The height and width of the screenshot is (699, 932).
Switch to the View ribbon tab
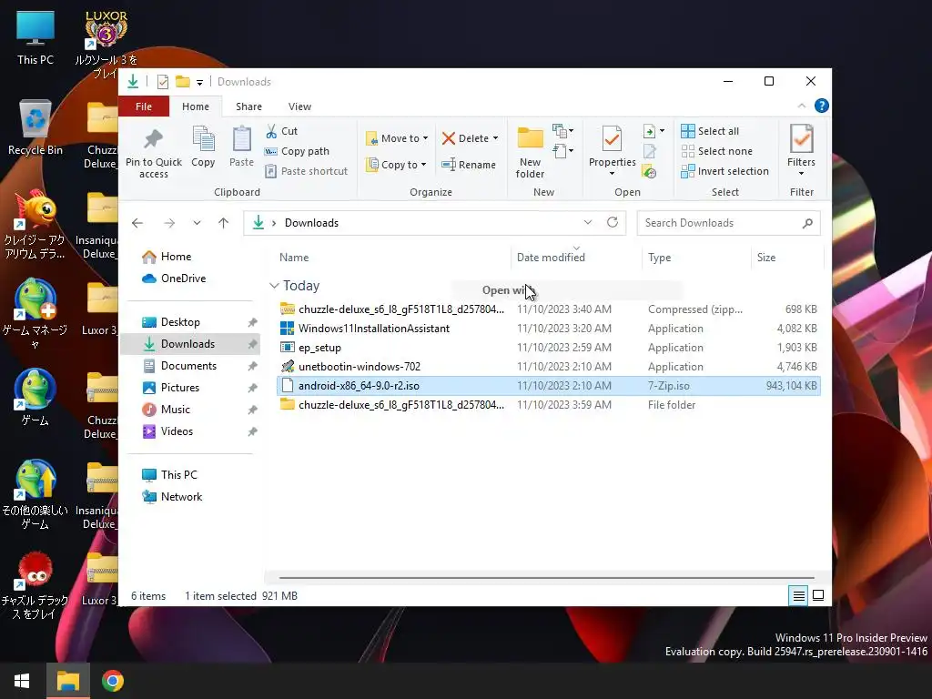299,106
